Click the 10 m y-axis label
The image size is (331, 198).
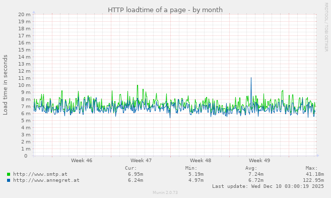click(x=24, y=85)
